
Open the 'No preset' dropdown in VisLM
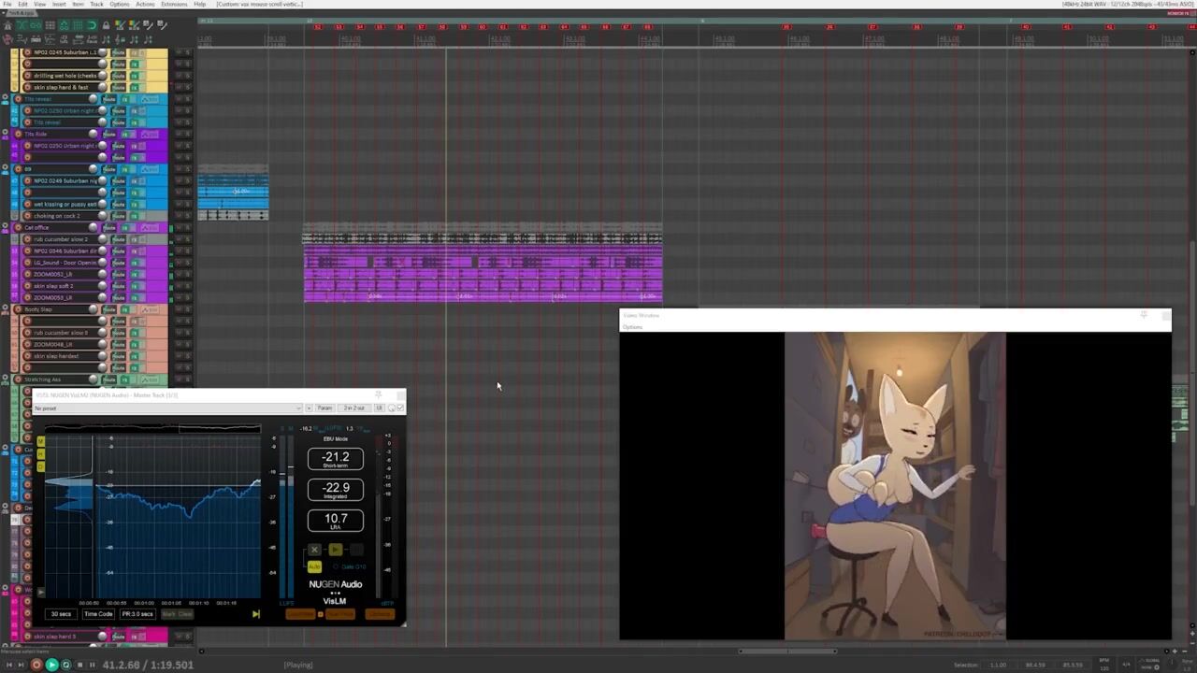point(168,408)
